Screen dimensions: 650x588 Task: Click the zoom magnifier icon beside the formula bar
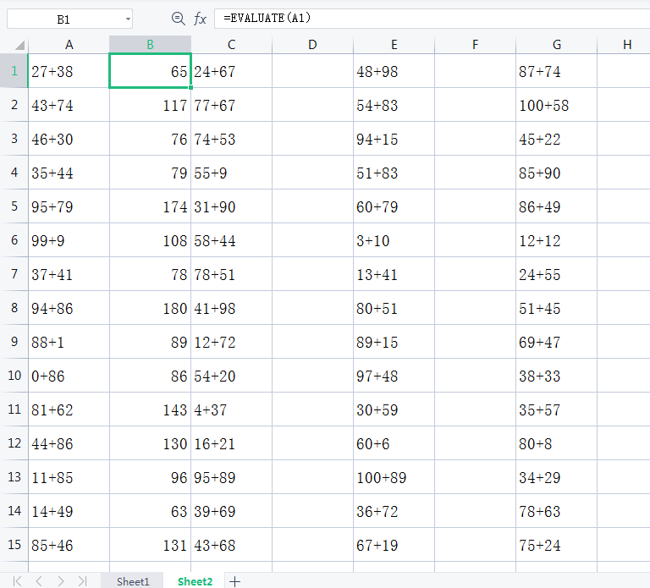coord(179,19)
